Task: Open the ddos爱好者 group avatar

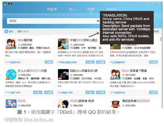Action: click(11, 44)
